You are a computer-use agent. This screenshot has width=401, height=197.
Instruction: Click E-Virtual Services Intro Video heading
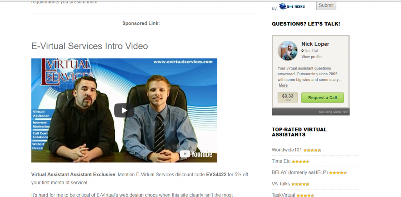point(90,46)
